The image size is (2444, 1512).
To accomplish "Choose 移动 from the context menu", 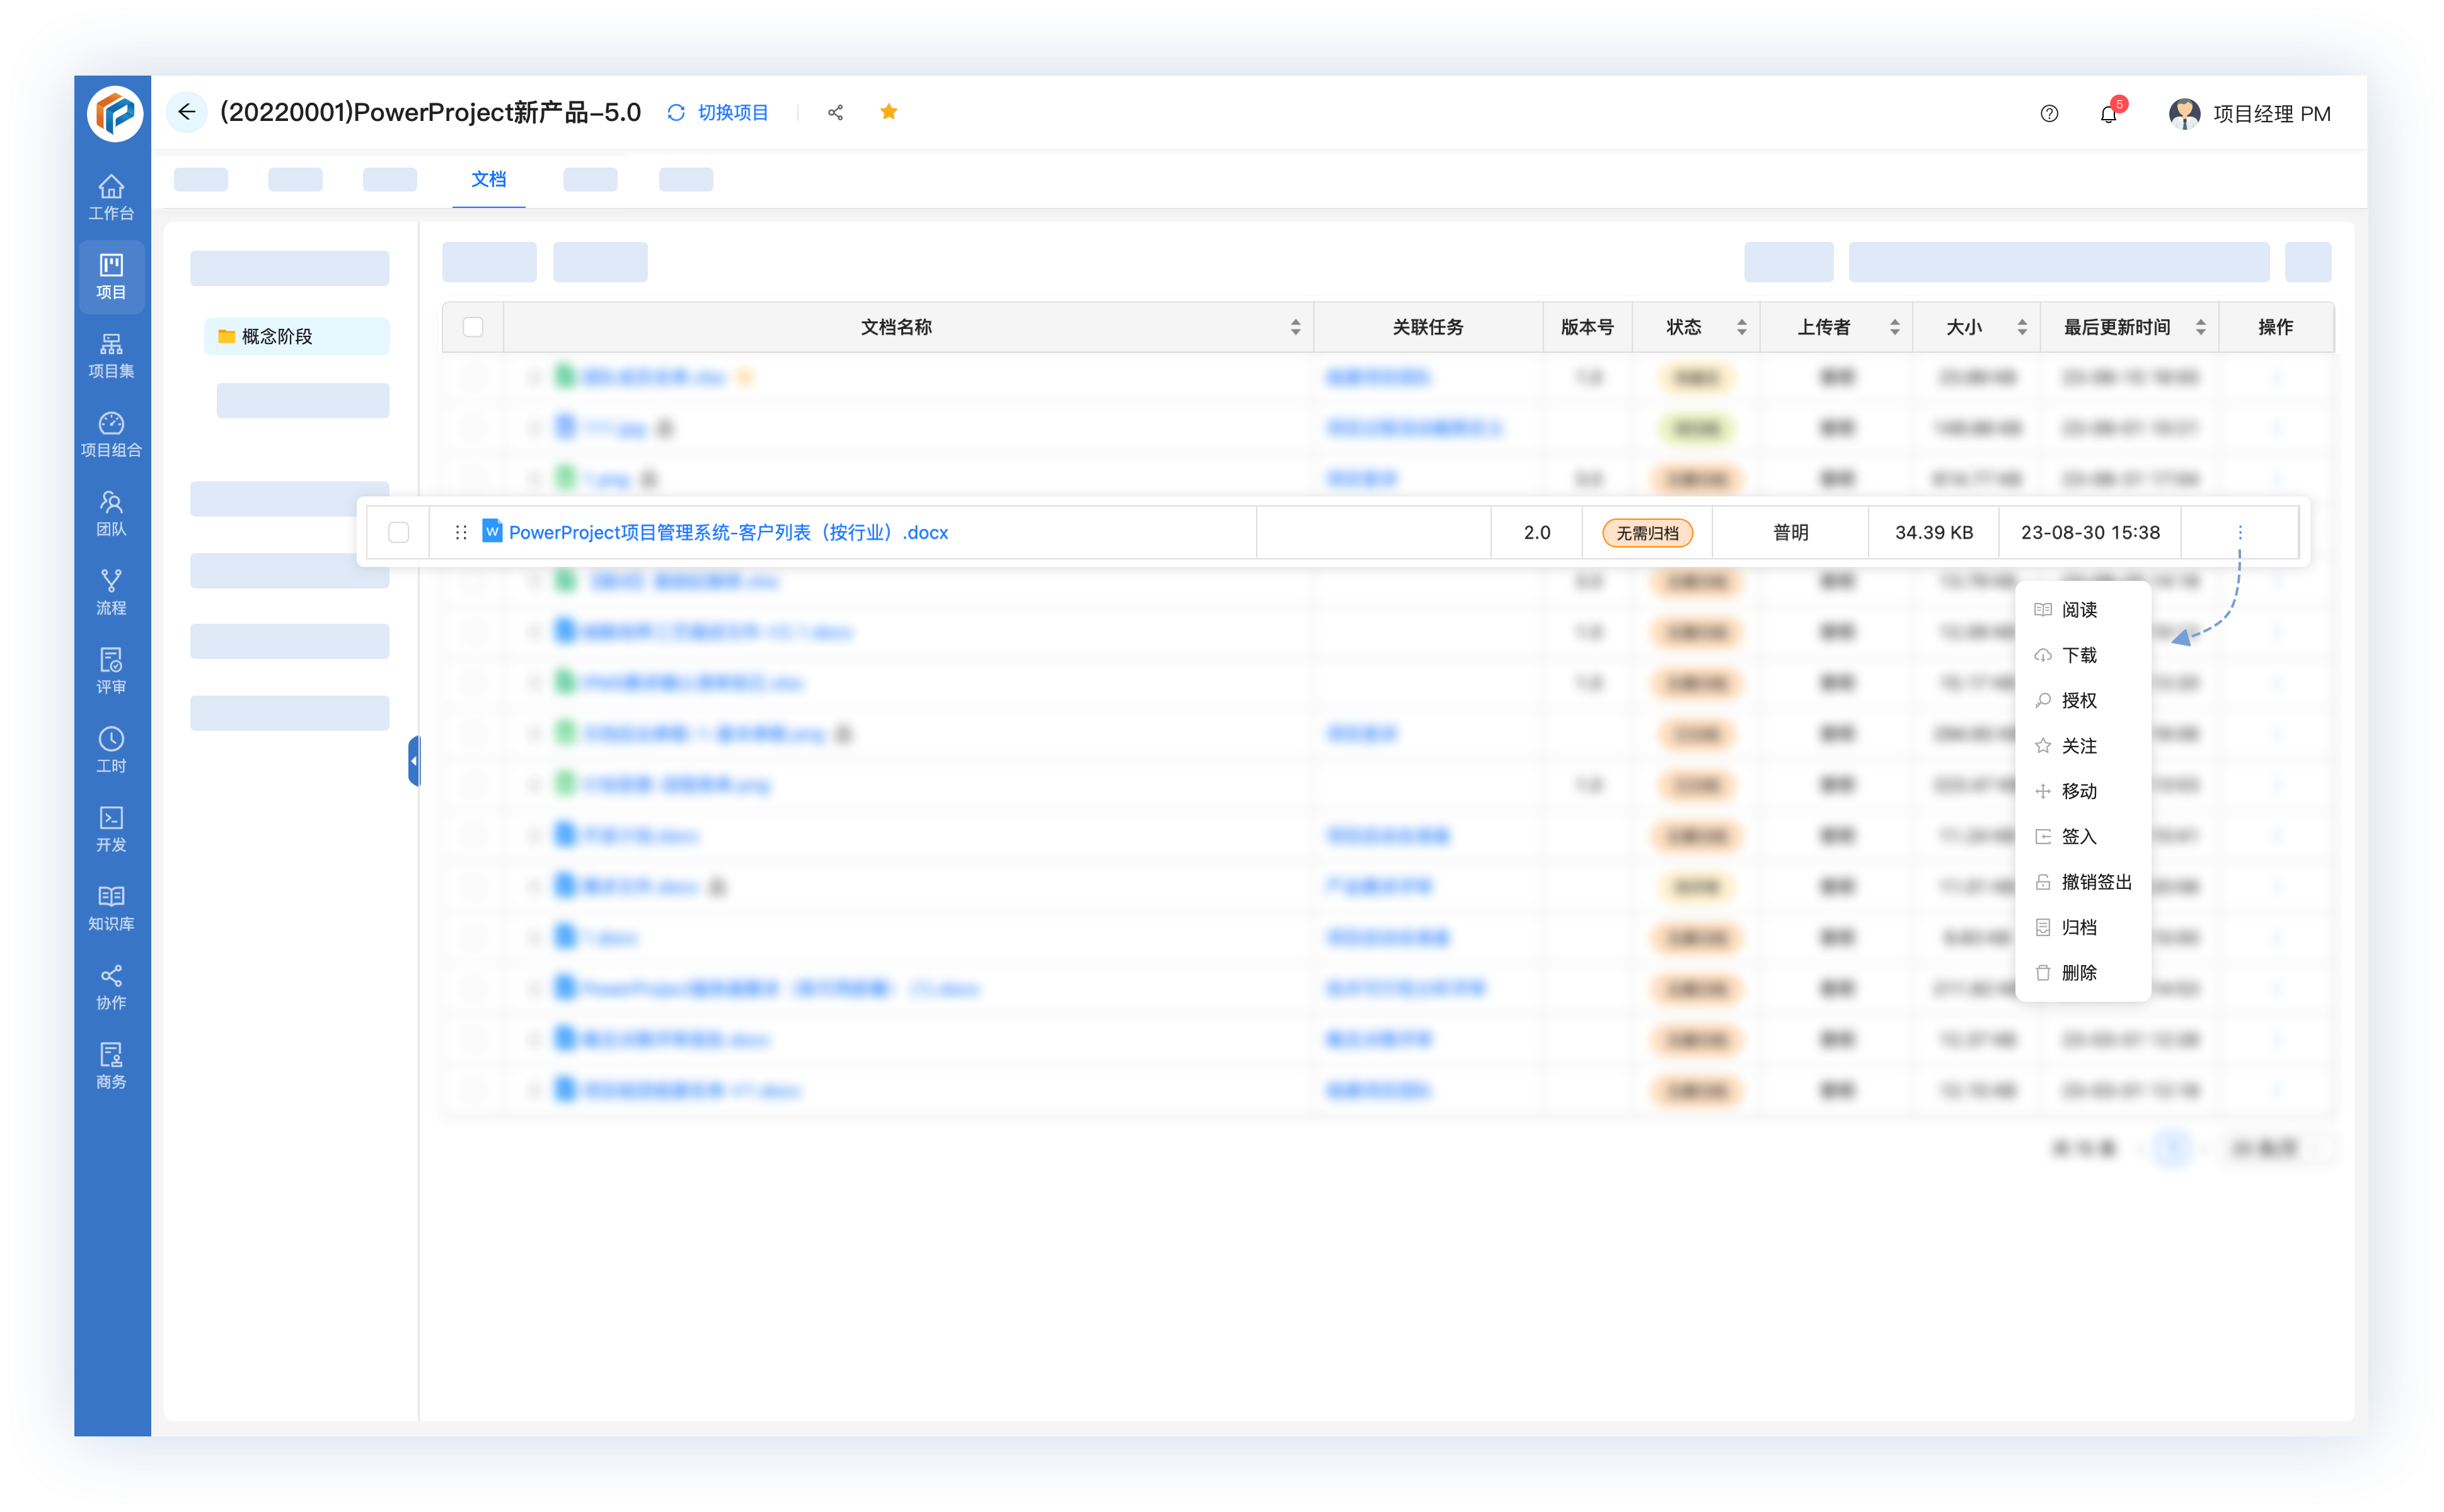I will tap(2083, 791).
